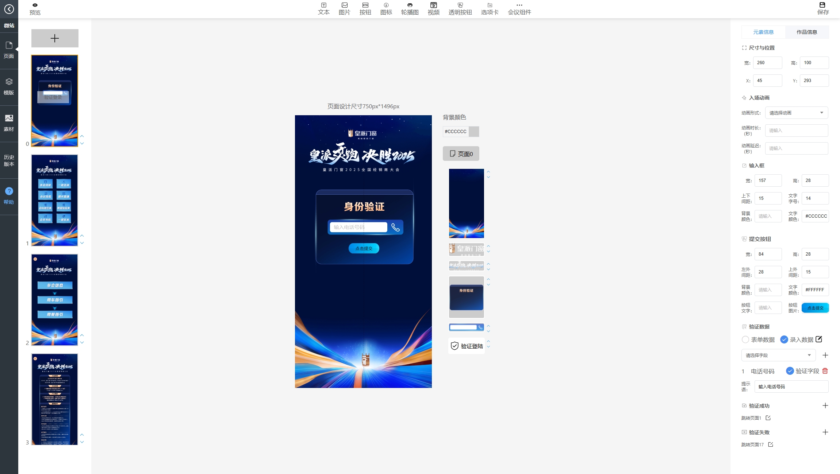
Task: Expand the select field dropdown
Action: (778, 355)
